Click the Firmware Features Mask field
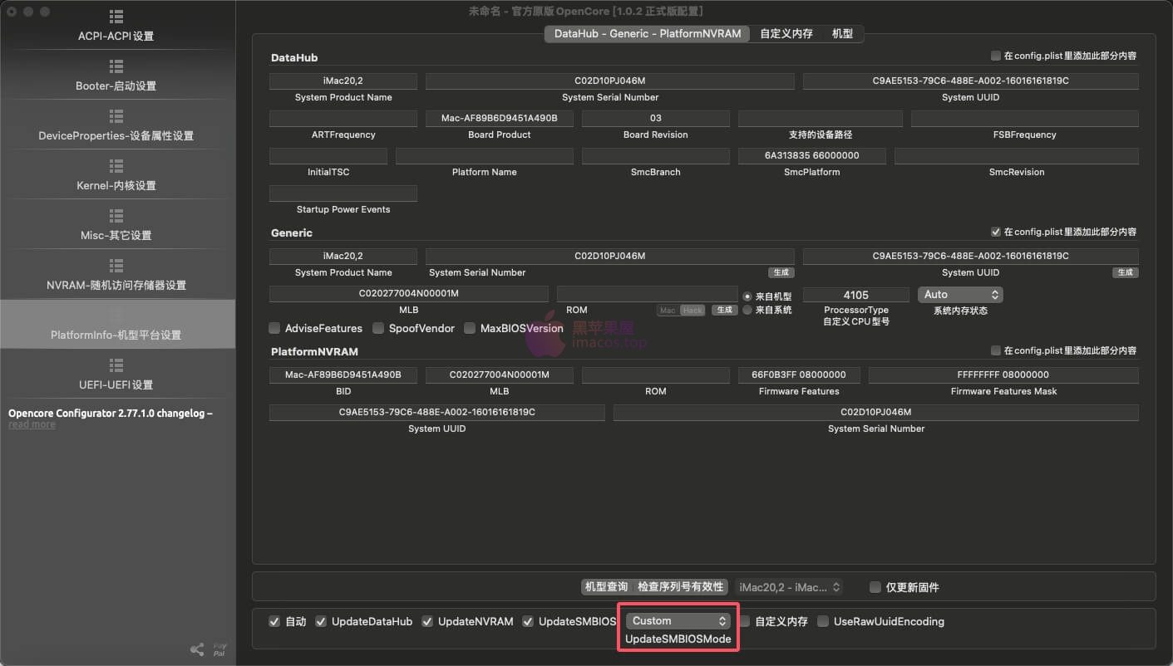The image size is (1173, 666). (x=1003, y=375)
